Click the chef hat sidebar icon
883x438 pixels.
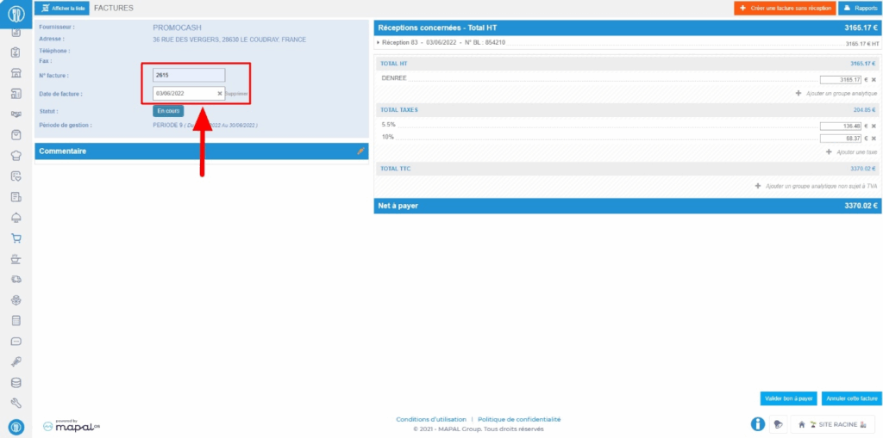tap(16, 155)
